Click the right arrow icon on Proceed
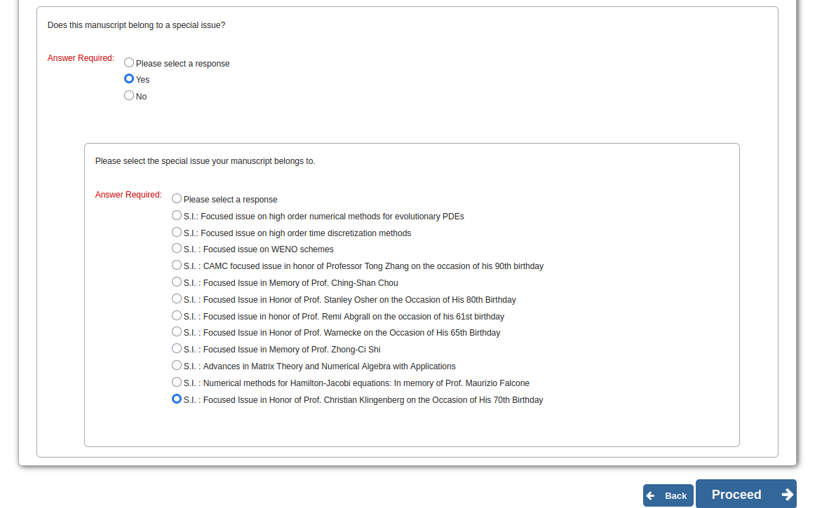Viewport: 822px width, 508px height. [787, 495]
